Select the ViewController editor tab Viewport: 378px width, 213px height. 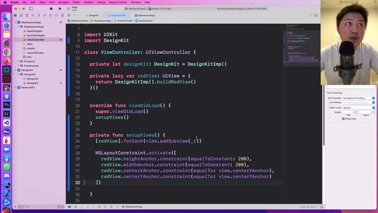coord(117,15)
